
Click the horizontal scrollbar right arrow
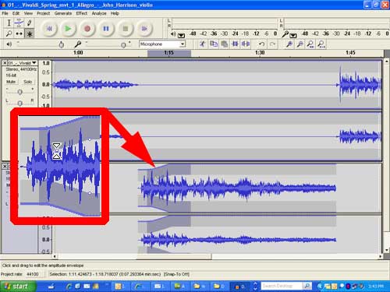click(x=381, y=256)
